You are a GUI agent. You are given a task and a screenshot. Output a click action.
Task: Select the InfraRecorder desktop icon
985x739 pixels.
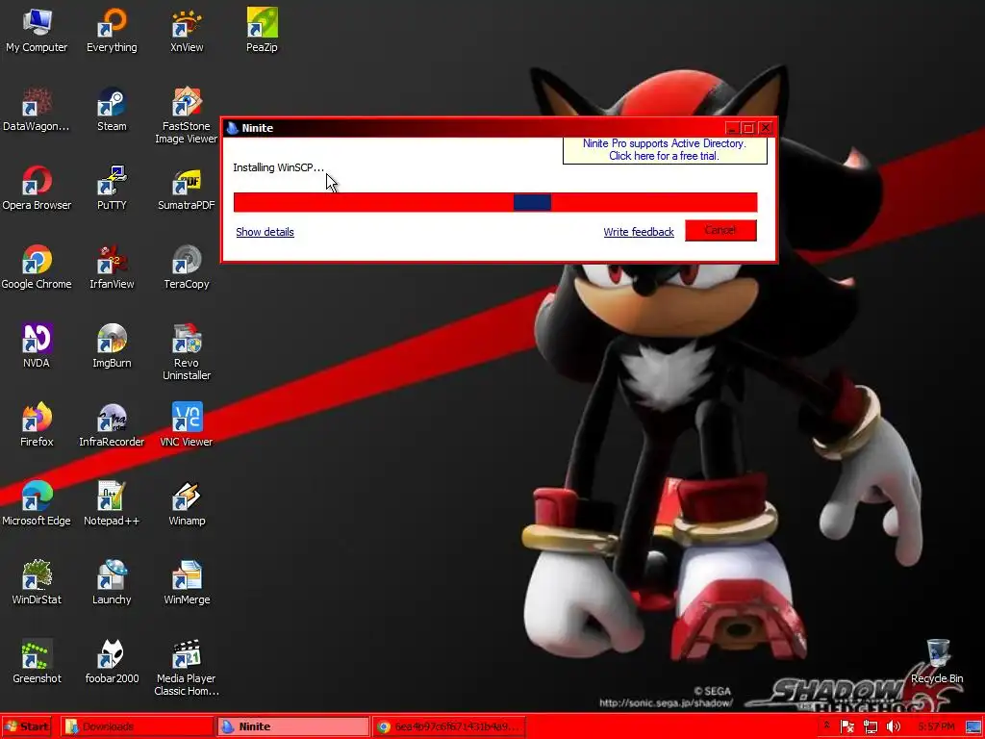click(112, 424)
